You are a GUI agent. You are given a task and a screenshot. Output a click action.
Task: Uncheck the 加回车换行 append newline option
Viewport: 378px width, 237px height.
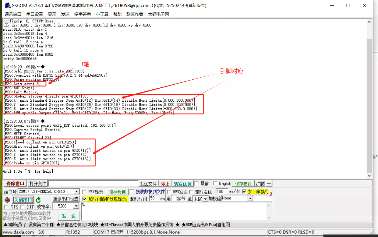(244, 191)
